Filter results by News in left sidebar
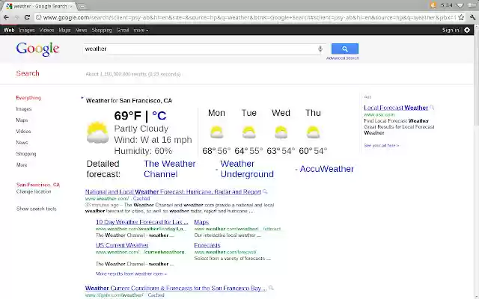The image size is (479, 299). (x=22, y=143)
